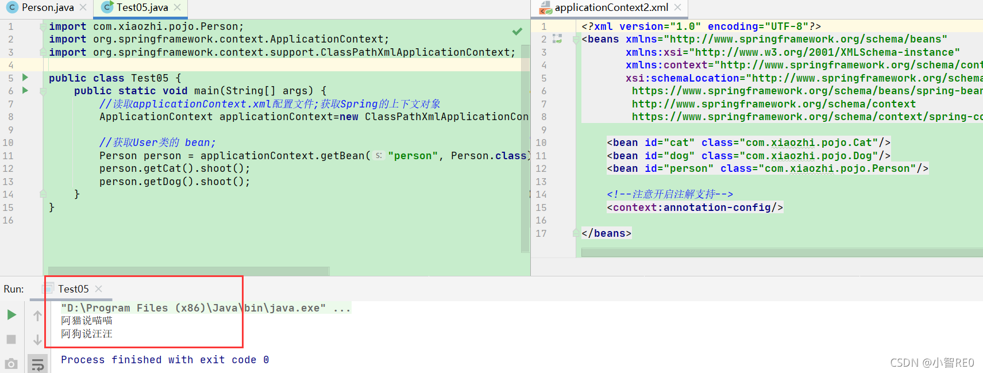Click the bean id="dog" line in XML
This screenshot has width=983, height=373.
point(749,156)
